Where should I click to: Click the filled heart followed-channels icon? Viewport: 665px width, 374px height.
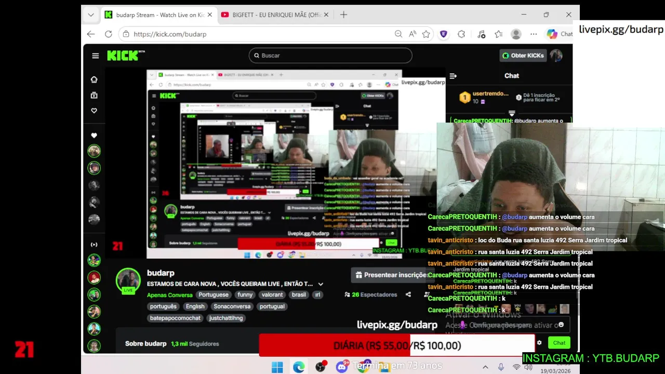point(94,136)
